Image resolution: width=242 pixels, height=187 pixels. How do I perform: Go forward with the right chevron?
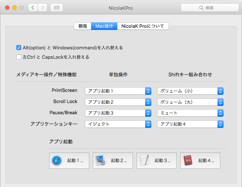pos(43,8)
